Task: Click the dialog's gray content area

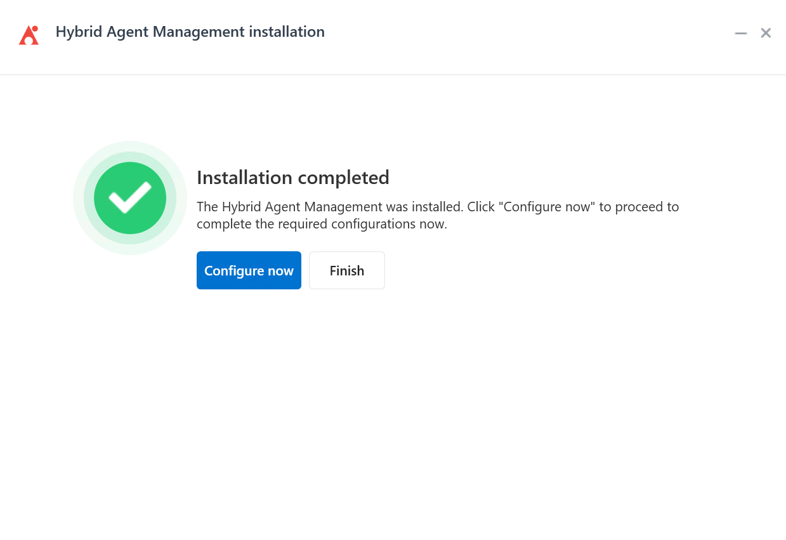Action: pyautogui.click(x=393, y=412)
